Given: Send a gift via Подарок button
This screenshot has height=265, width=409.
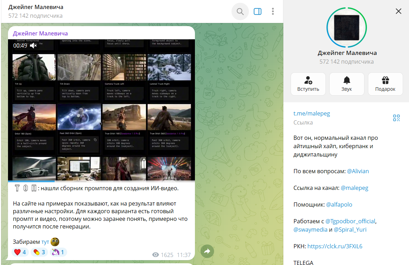Looking at the screenshot, I should pos(385,84).
